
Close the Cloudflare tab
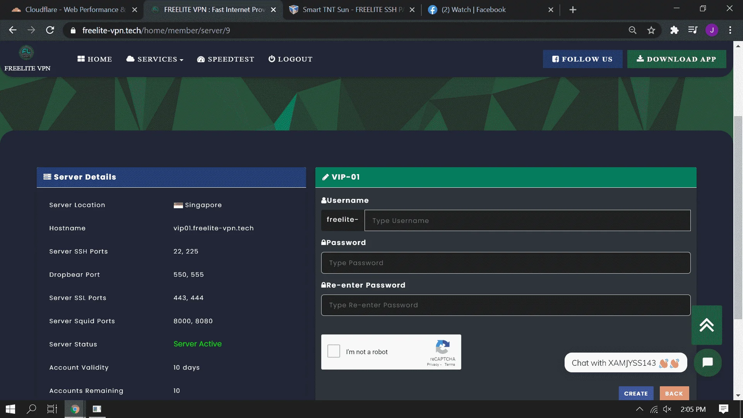[x=135, y=10]
